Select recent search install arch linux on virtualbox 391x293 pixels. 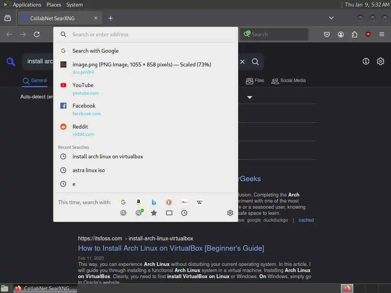point(145,156)
